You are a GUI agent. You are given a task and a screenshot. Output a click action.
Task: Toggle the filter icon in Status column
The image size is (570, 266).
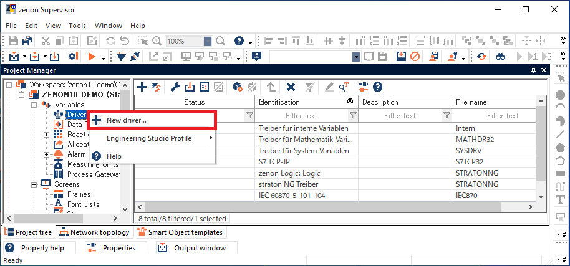(x=249, y=115)
